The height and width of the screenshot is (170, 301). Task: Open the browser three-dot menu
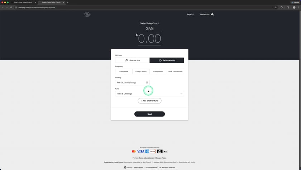click(x=298, y=8)
